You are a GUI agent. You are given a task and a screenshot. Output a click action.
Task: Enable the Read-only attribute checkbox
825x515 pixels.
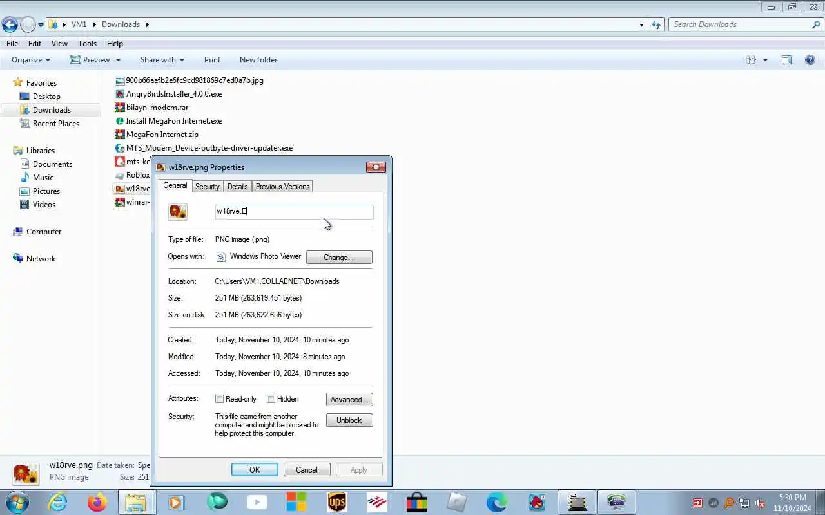[220, 399]
